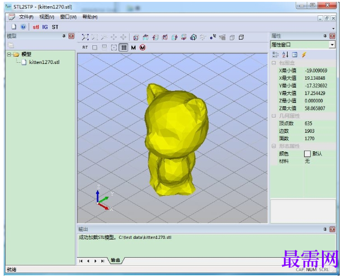Click the X最小值 value -19.009069
Viewport: 350px width, 278px height.
point(316,71)
